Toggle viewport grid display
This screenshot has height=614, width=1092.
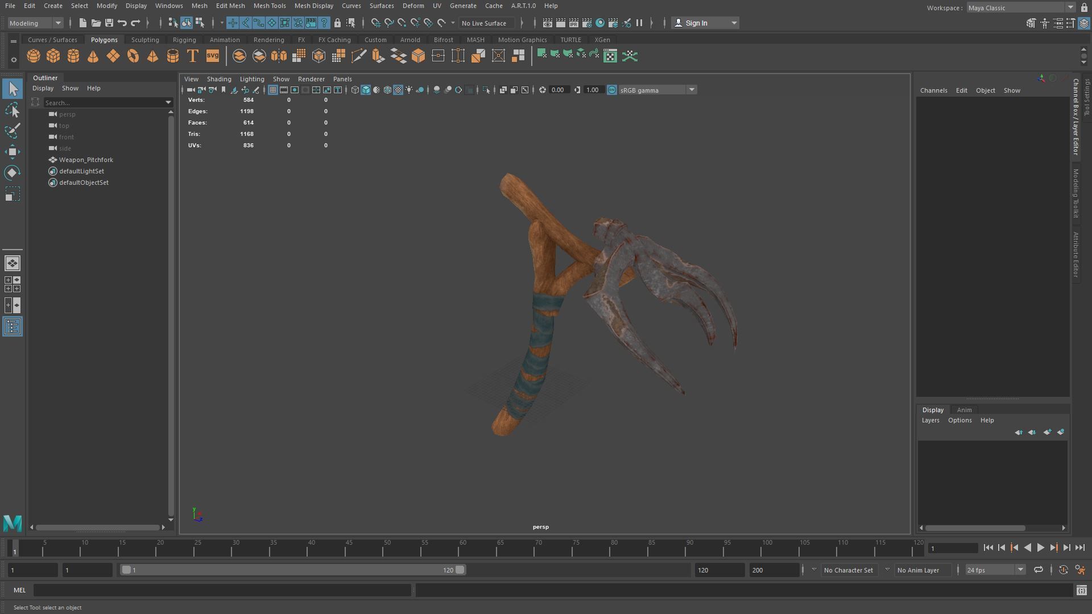click(273, 90)
